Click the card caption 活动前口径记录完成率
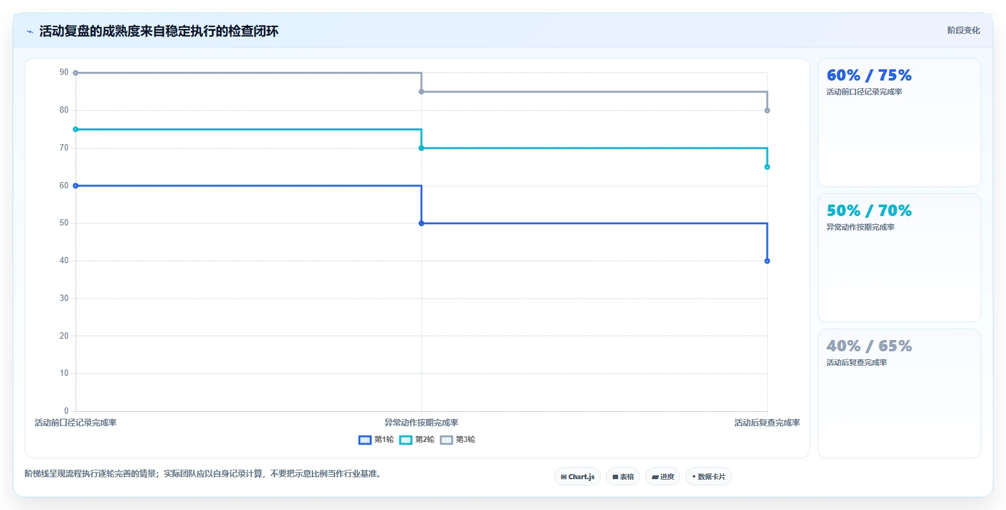1006x510 pixels. [x=864, y=92]
